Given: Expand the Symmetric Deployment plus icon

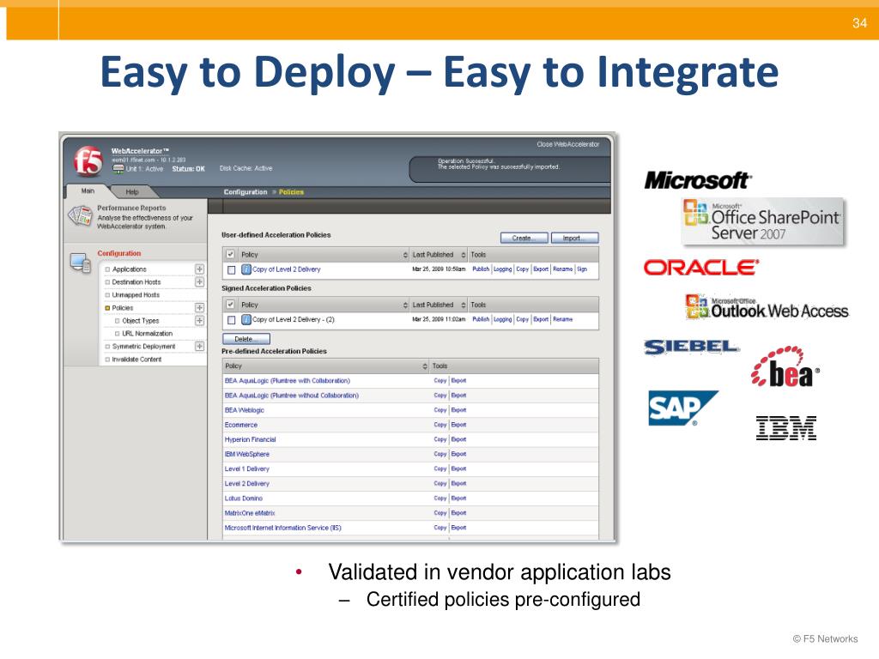Looking at the screenshot, I should point(199,347).
